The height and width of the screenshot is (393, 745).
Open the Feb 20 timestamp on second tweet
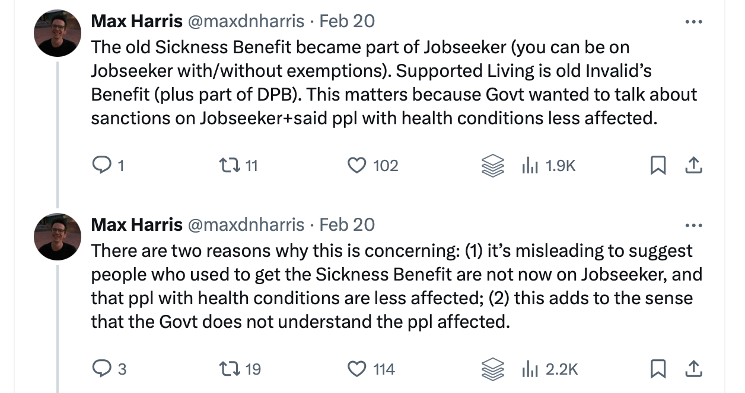coord(347,225)
